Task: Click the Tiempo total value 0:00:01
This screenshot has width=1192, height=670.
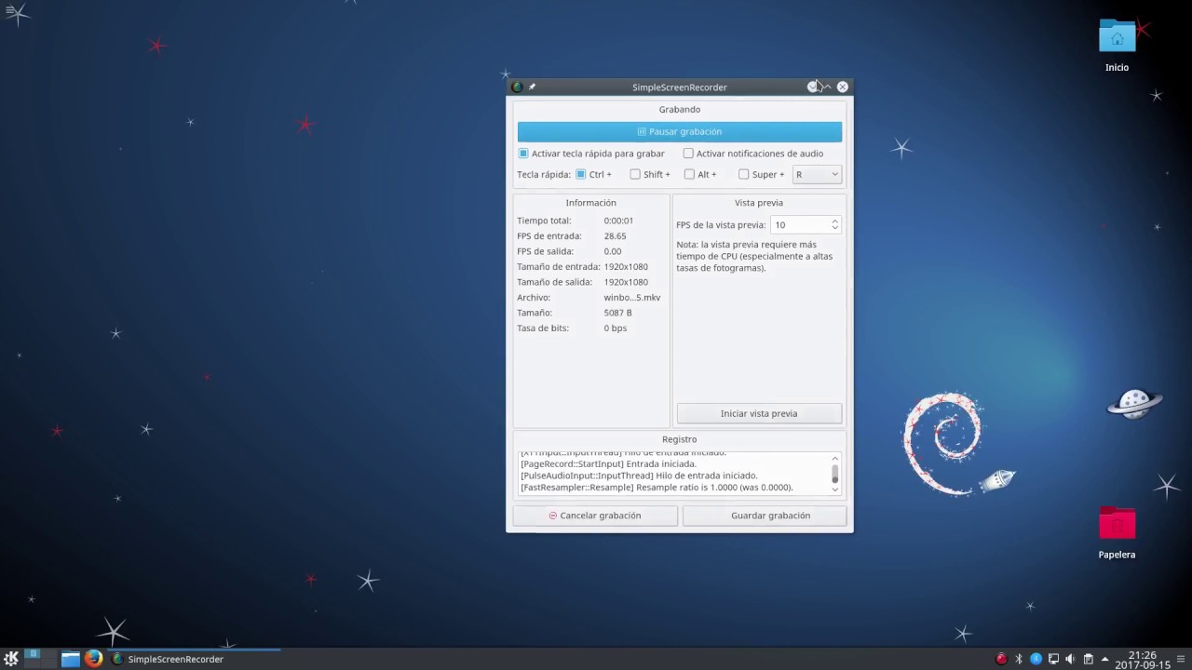Action: pos(618,221)
